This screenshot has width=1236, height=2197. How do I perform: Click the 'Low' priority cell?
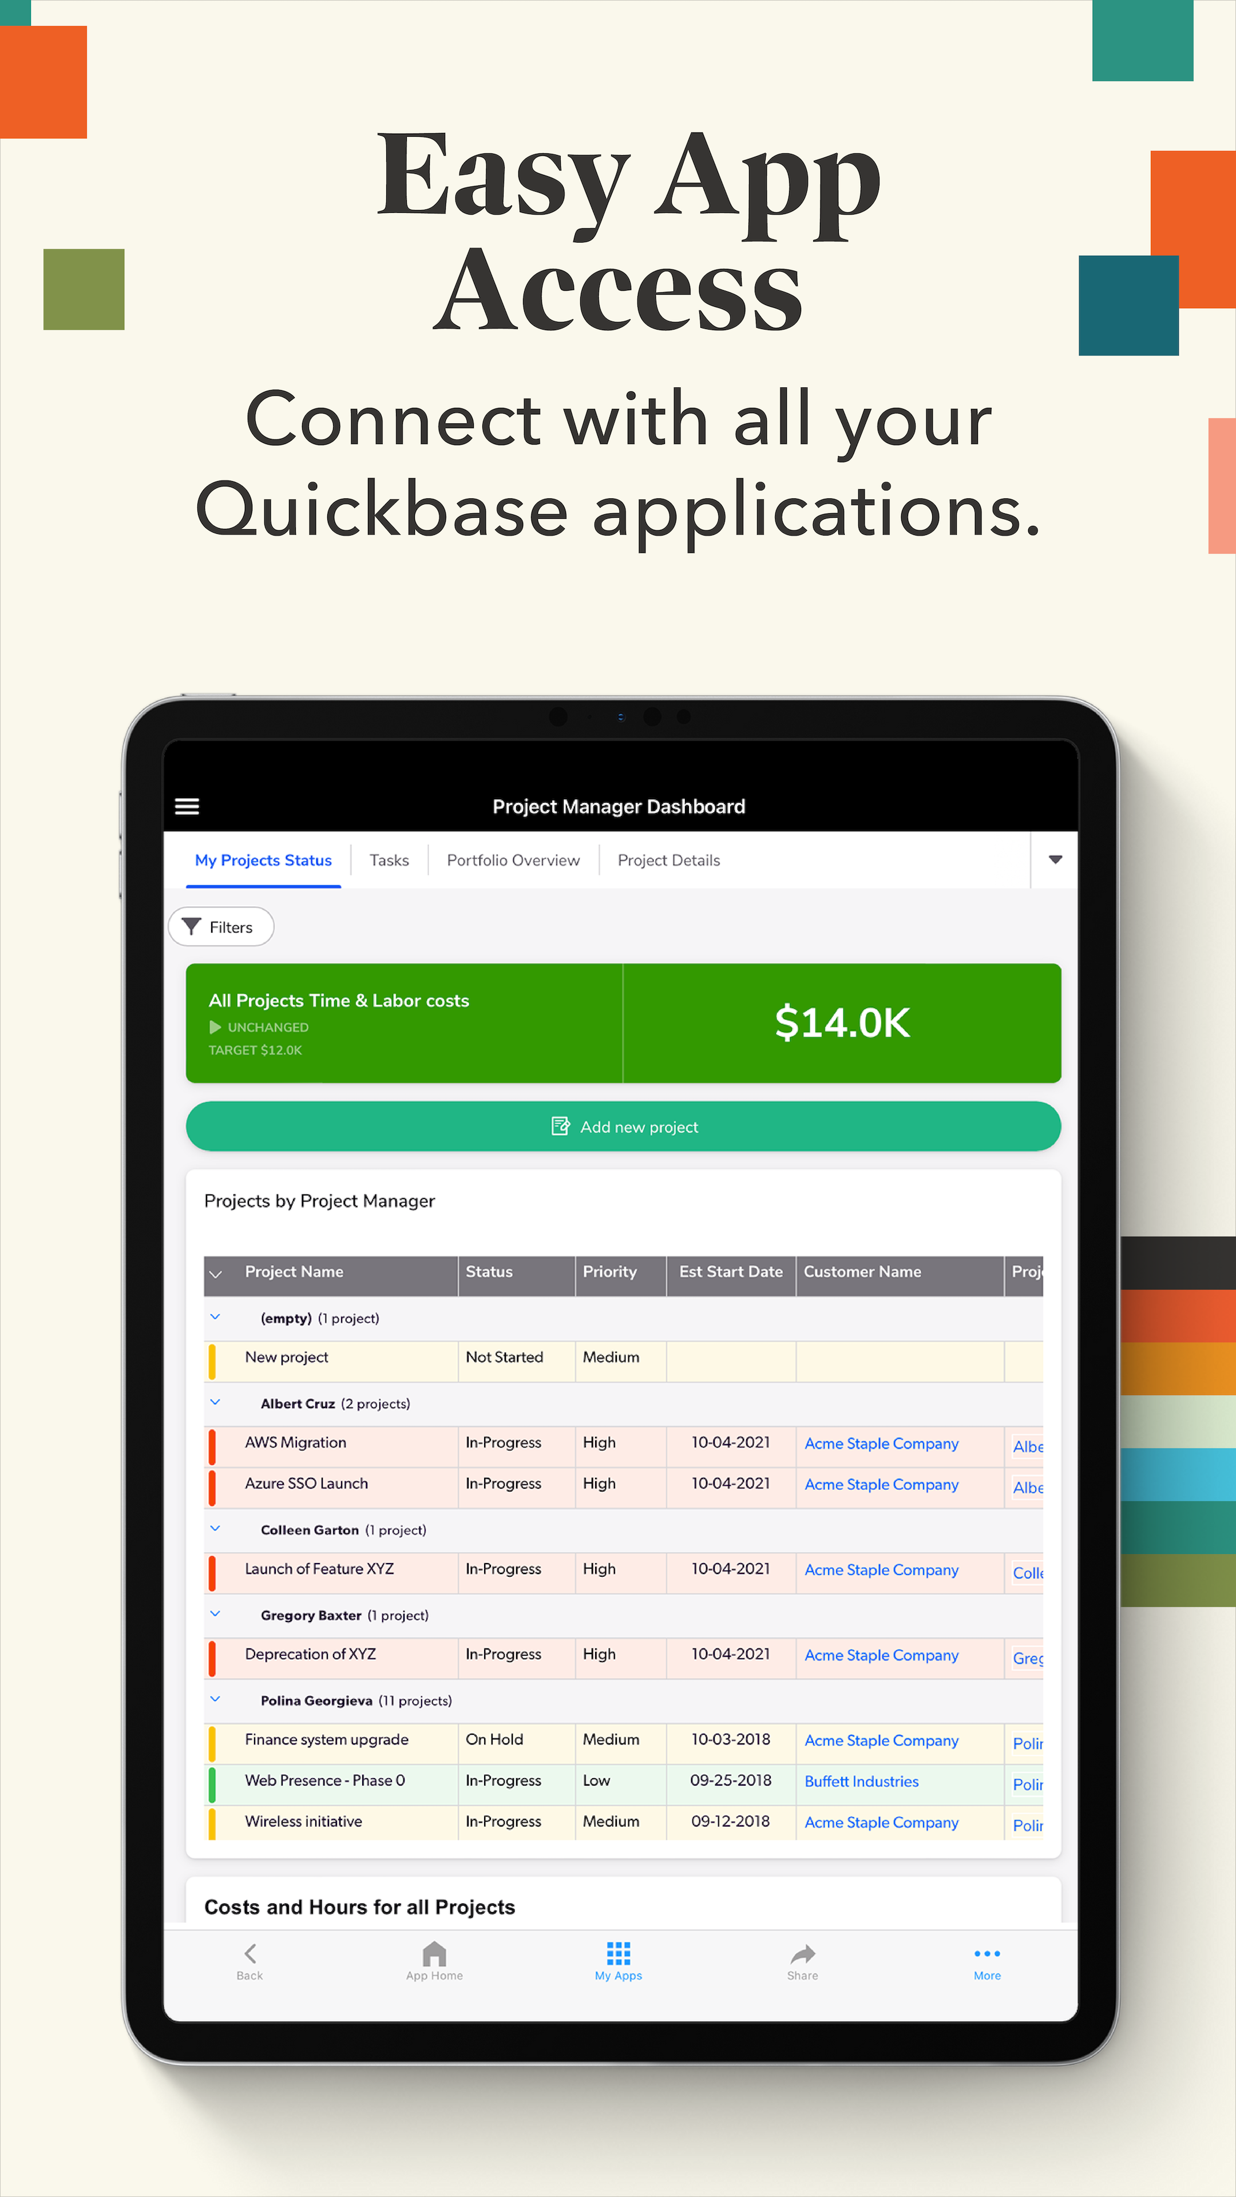(x=596, y=1780)
